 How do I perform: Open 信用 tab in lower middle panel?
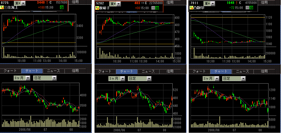(170, 71)
